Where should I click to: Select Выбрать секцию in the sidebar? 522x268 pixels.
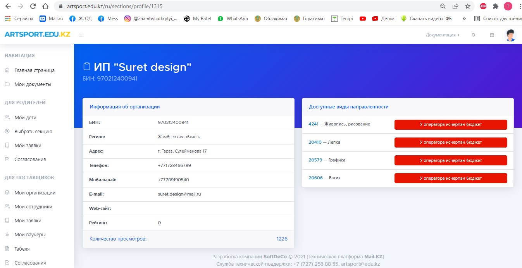[33, 132]
